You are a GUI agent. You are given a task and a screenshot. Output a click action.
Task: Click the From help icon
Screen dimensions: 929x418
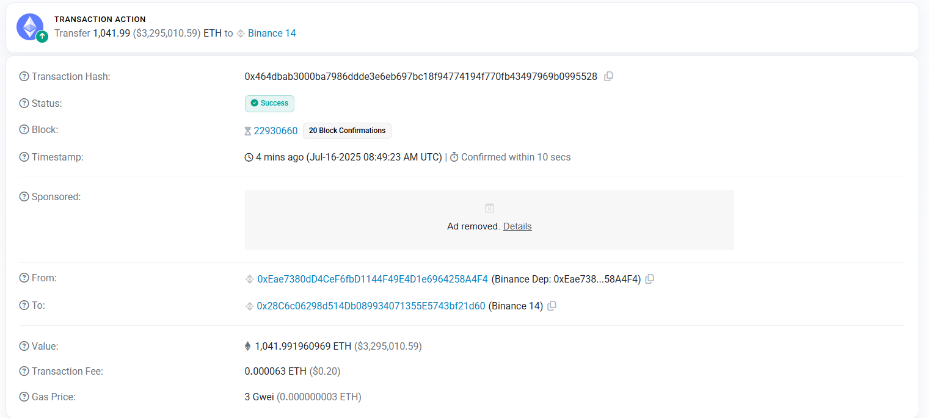[x=24, y=278]
